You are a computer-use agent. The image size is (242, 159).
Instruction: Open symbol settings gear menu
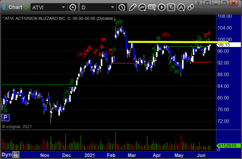pyautogui.click(x=73, y=7)
